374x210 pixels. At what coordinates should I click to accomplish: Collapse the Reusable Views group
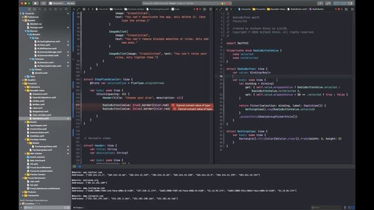[x=26, y=90]
